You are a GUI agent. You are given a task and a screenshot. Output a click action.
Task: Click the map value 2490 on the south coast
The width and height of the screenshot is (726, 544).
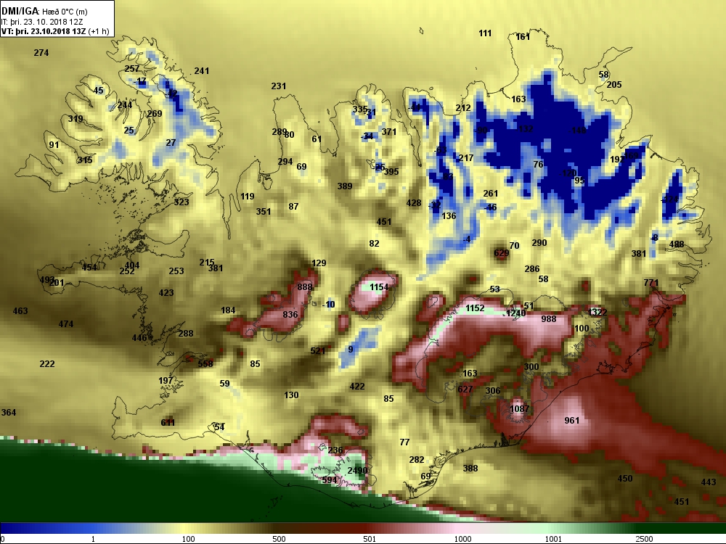pyautogui.click(x=357, y=471)
